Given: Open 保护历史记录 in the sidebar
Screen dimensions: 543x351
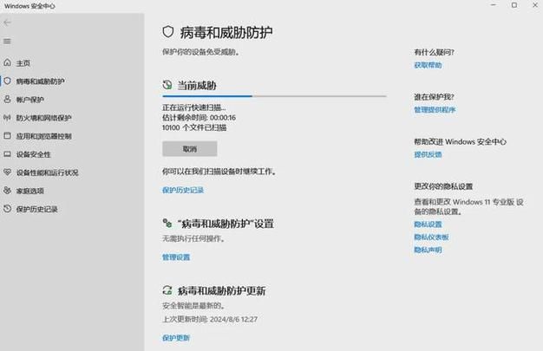Looking at the screenshot, I should (36, 209).
